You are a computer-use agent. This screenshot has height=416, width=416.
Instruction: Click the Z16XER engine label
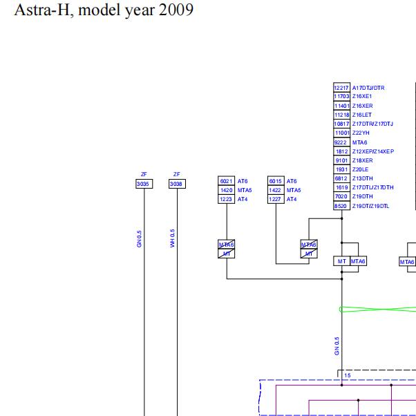pos(362,106)
